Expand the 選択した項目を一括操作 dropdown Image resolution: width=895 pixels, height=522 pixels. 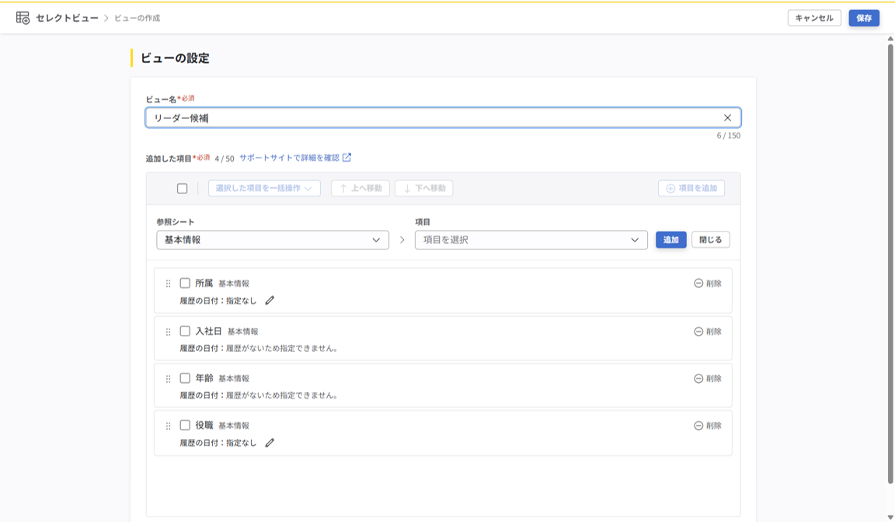click(x=264, y=188)
